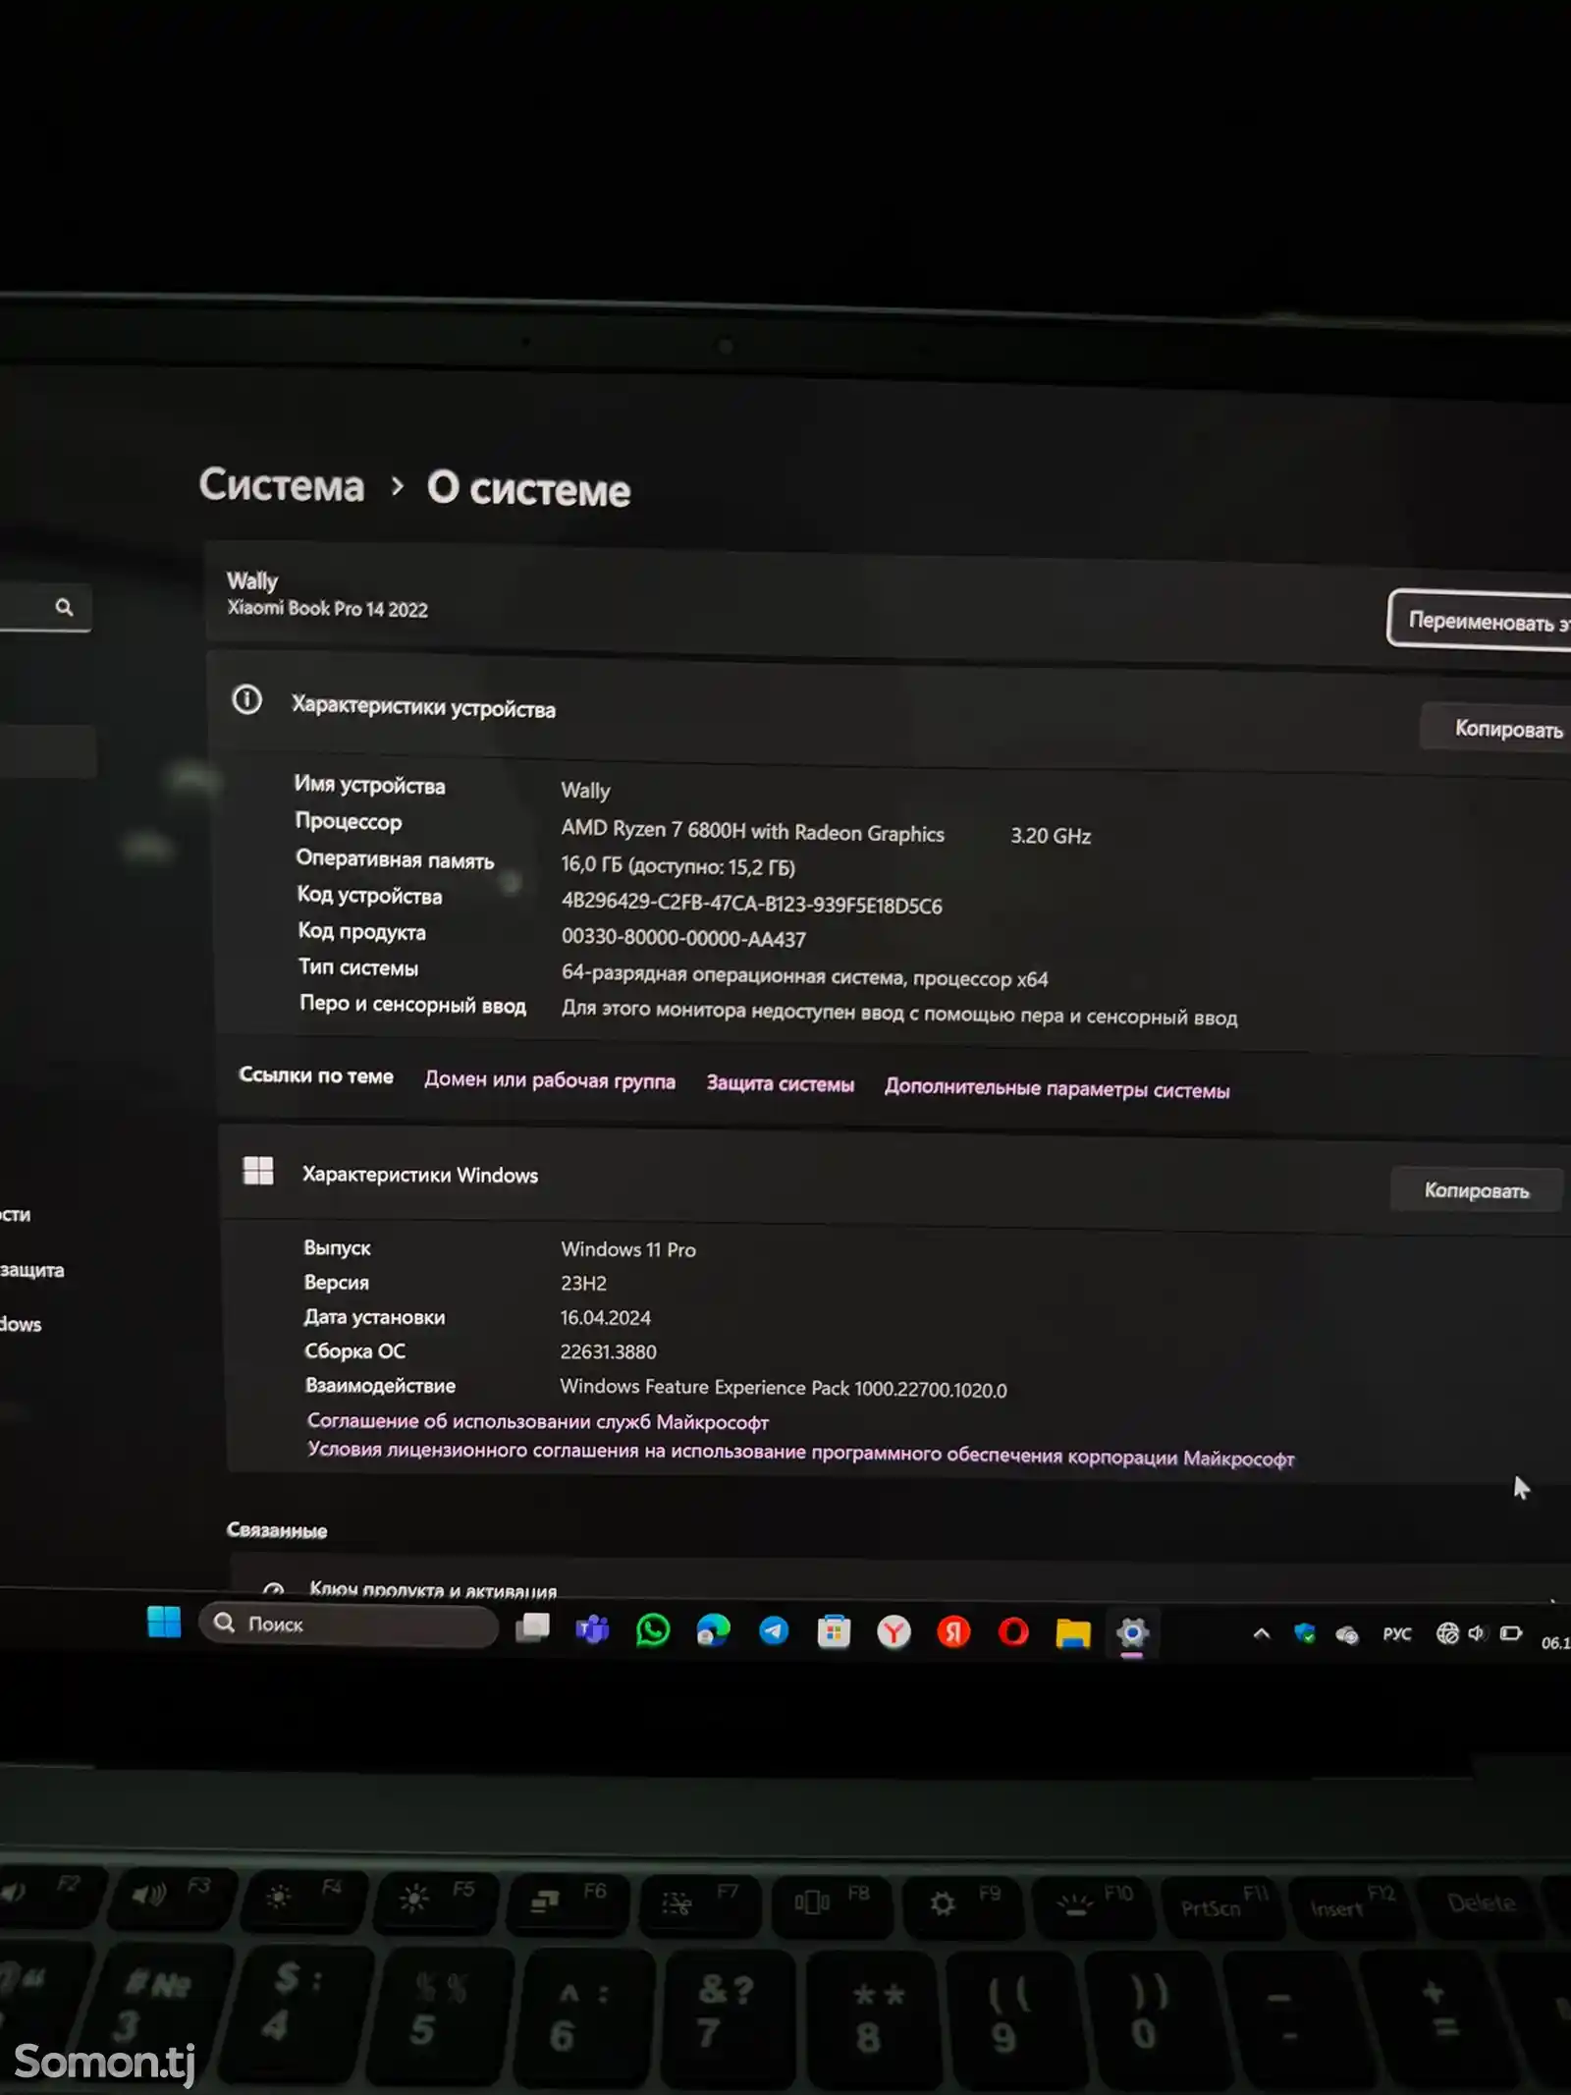Select device name value Wally
This screenshot has width=1571, height=2095.
[586, 791]
